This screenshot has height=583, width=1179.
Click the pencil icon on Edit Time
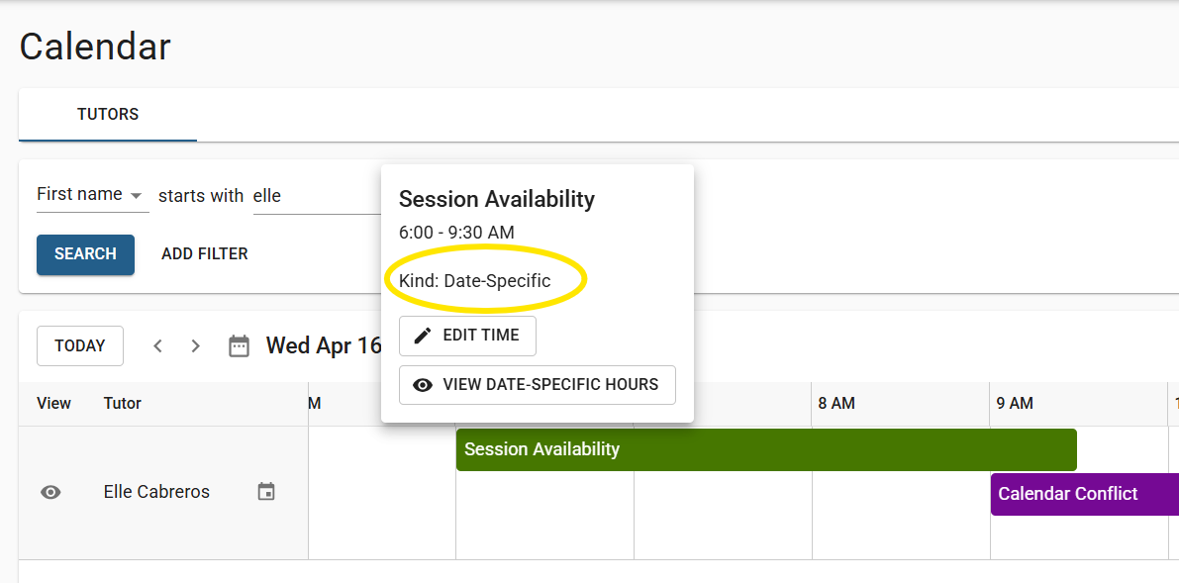point(424,336)
